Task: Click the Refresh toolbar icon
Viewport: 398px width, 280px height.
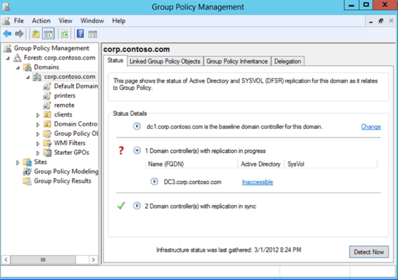Action: [x=65, y=34]
